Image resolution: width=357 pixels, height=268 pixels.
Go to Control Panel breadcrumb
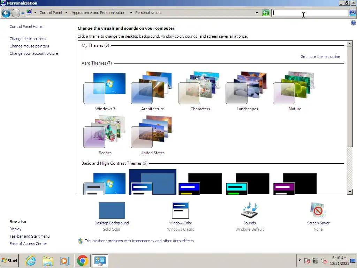click(x=51, y=13)
